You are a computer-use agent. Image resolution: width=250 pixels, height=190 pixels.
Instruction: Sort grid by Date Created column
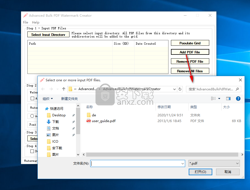click(x=151, y=44)
